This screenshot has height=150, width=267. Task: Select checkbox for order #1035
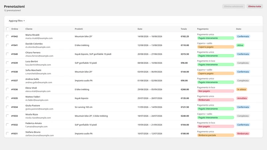(7, 98)
